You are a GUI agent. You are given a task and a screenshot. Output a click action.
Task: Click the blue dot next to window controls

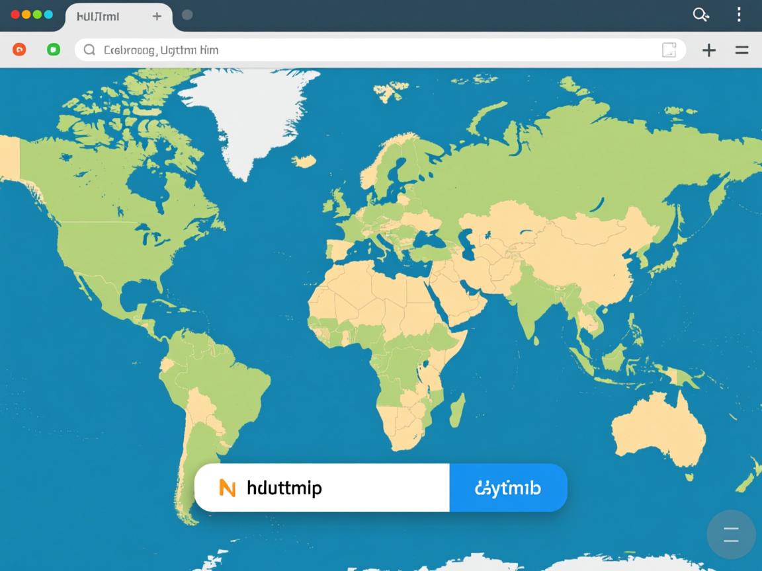click(48, 14)
